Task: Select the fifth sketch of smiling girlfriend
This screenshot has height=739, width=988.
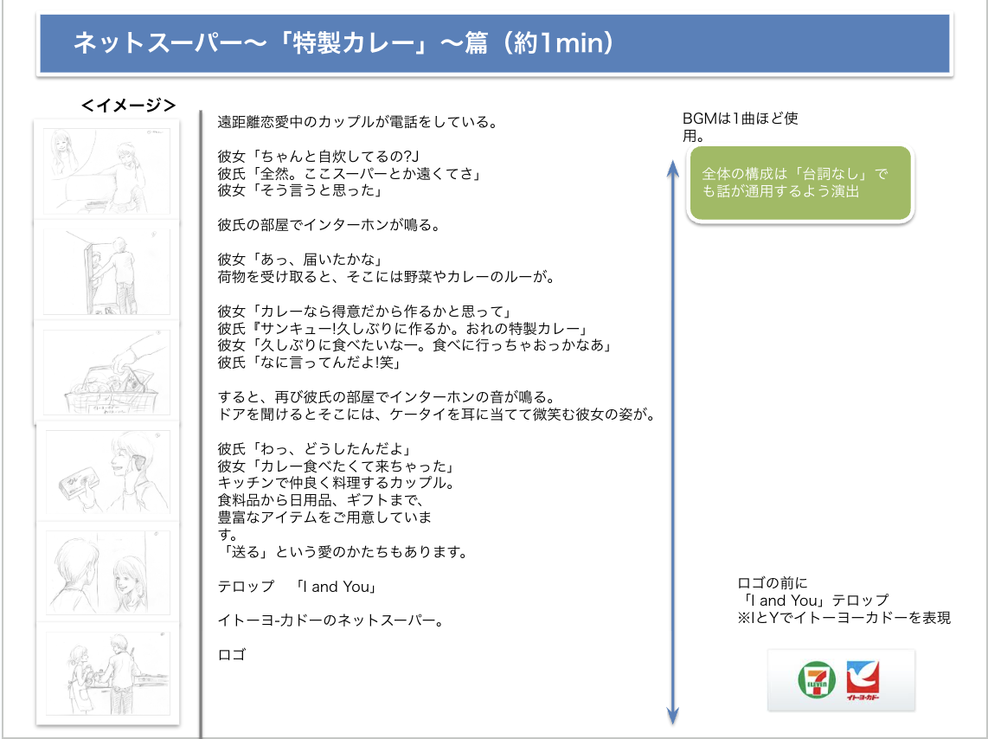Action: (x=107, y=572)
